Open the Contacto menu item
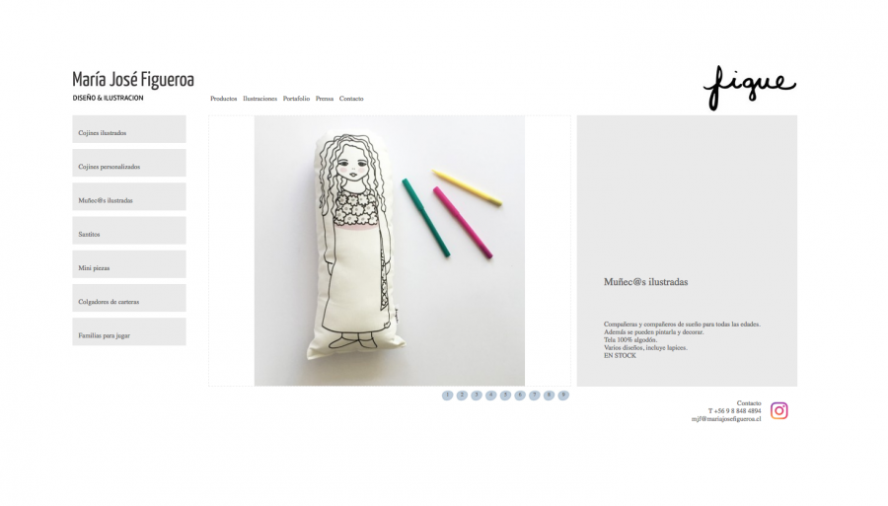 [351, 99]
